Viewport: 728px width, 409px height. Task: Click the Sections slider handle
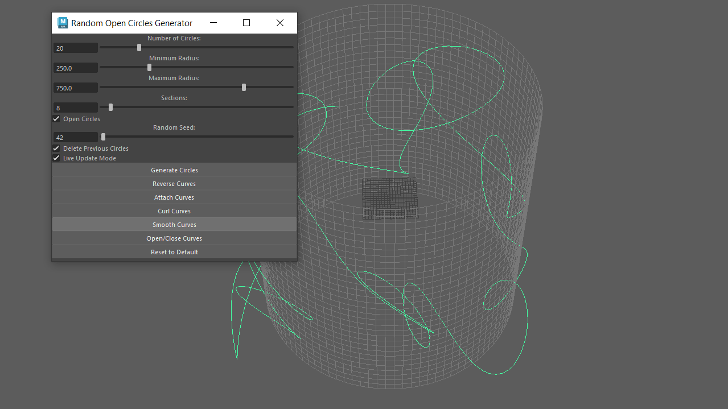110,107
